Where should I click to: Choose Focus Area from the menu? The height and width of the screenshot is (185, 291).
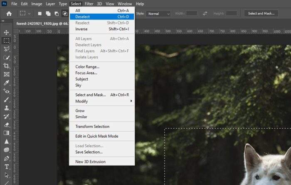[102, 73]
